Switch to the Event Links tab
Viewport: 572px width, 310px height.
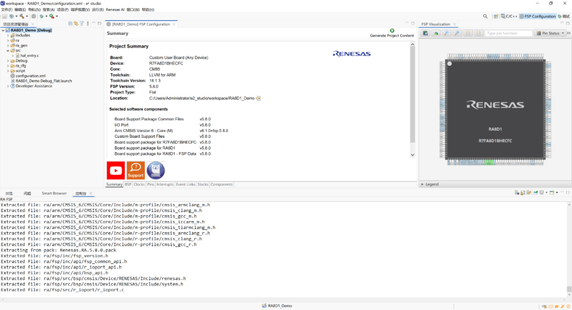pos(185,185)
